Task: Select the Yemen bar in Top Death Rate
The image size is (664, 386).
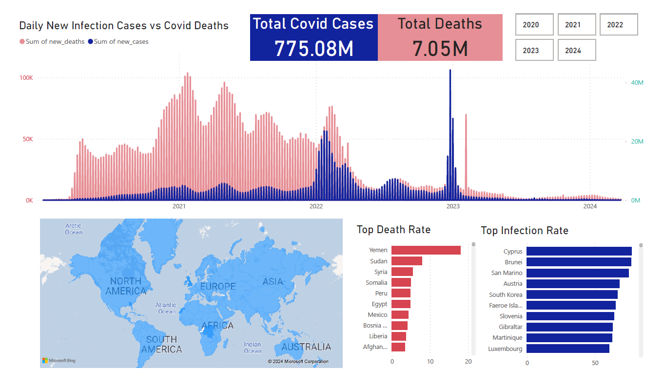Action: tap(426, 250)
